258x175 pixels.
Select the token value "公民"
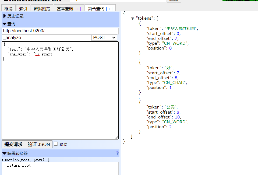point(171,107)
